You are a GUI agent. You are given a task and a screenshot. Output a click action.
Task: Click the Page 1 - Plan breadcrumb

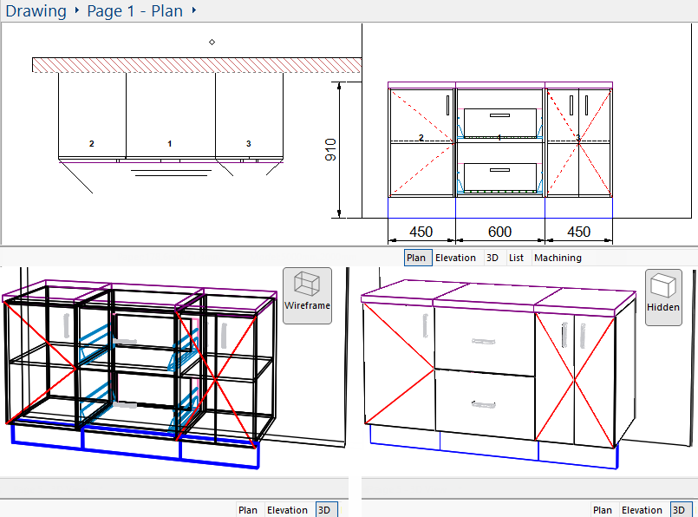point(134,11)
